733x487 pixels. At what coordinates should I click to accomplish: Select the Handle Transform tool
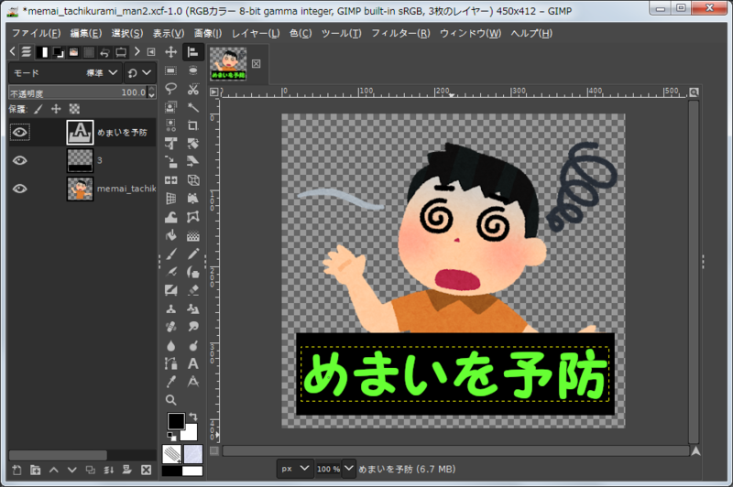coord(193,199)
